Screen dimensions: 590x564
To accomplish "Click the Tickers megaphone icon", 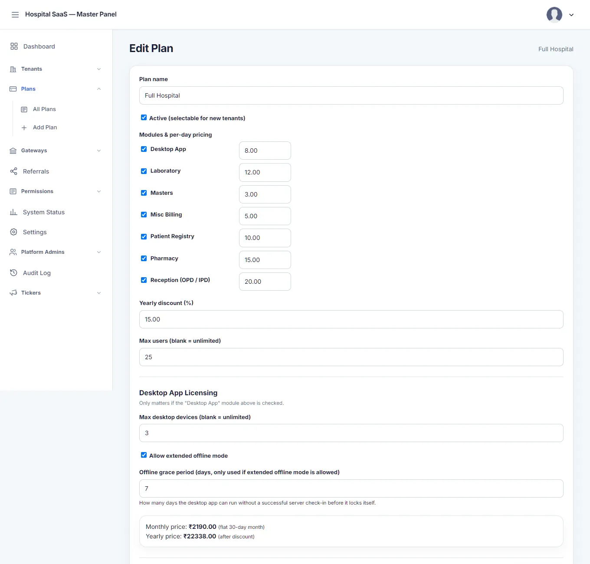I will (x=13, y=293).
